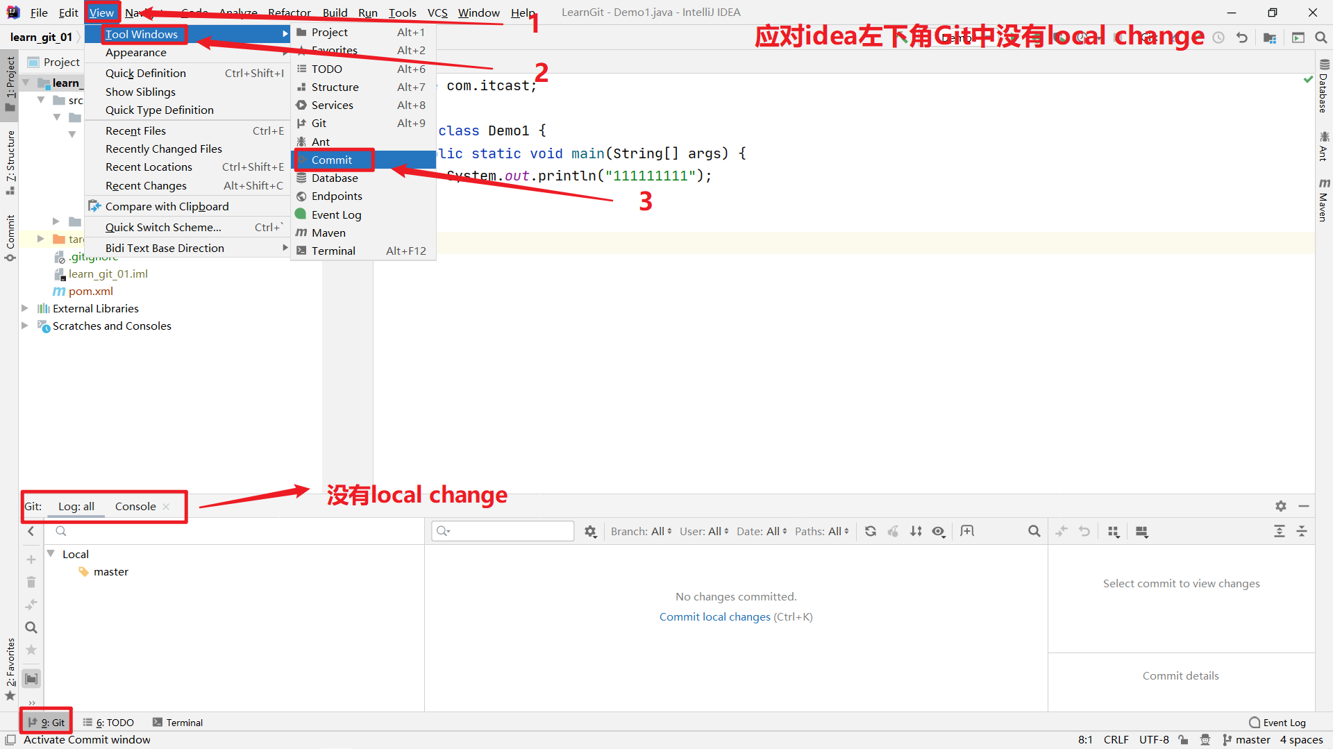Open Git tool window settings gear
This screenshot has width=1333, height=749.
click(x=1281, y=506)
